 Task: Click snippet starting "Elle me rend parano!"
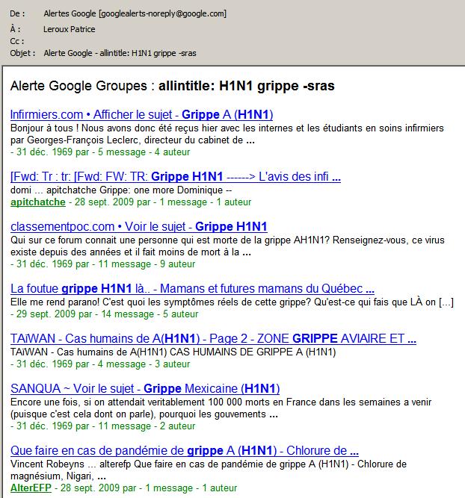point(232,302)
